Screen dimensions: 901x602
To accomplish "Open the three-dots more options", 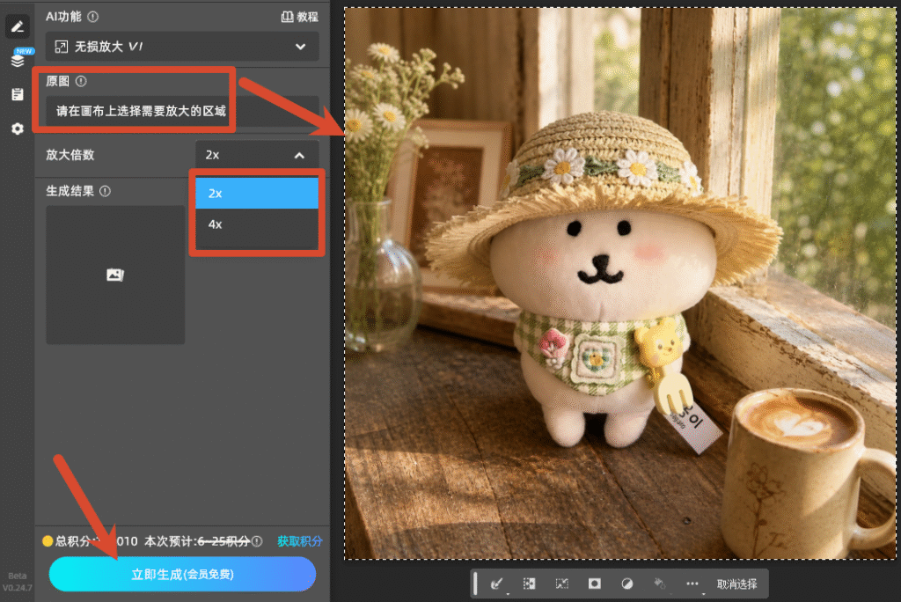I will pyautogui.click(x=692, y=584).
